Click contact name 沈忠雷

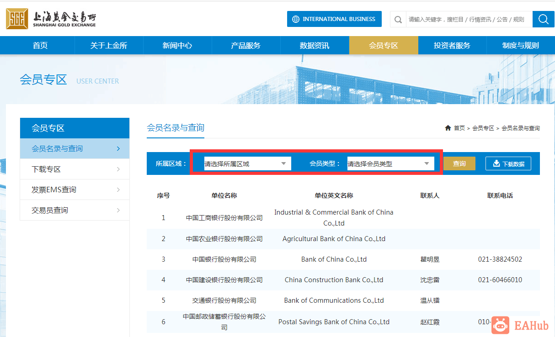pos(430,280)
